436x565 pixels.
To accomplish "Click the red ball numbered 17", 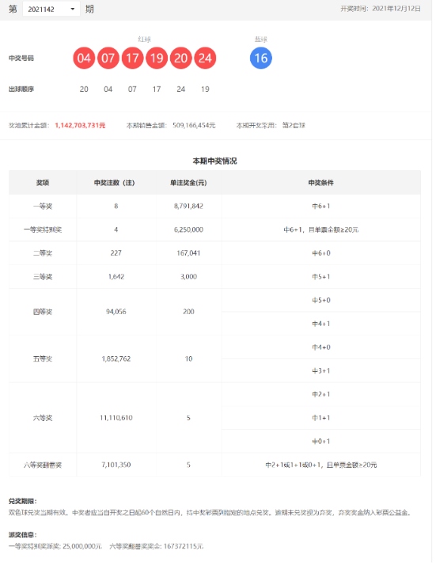I will [132, 58].
